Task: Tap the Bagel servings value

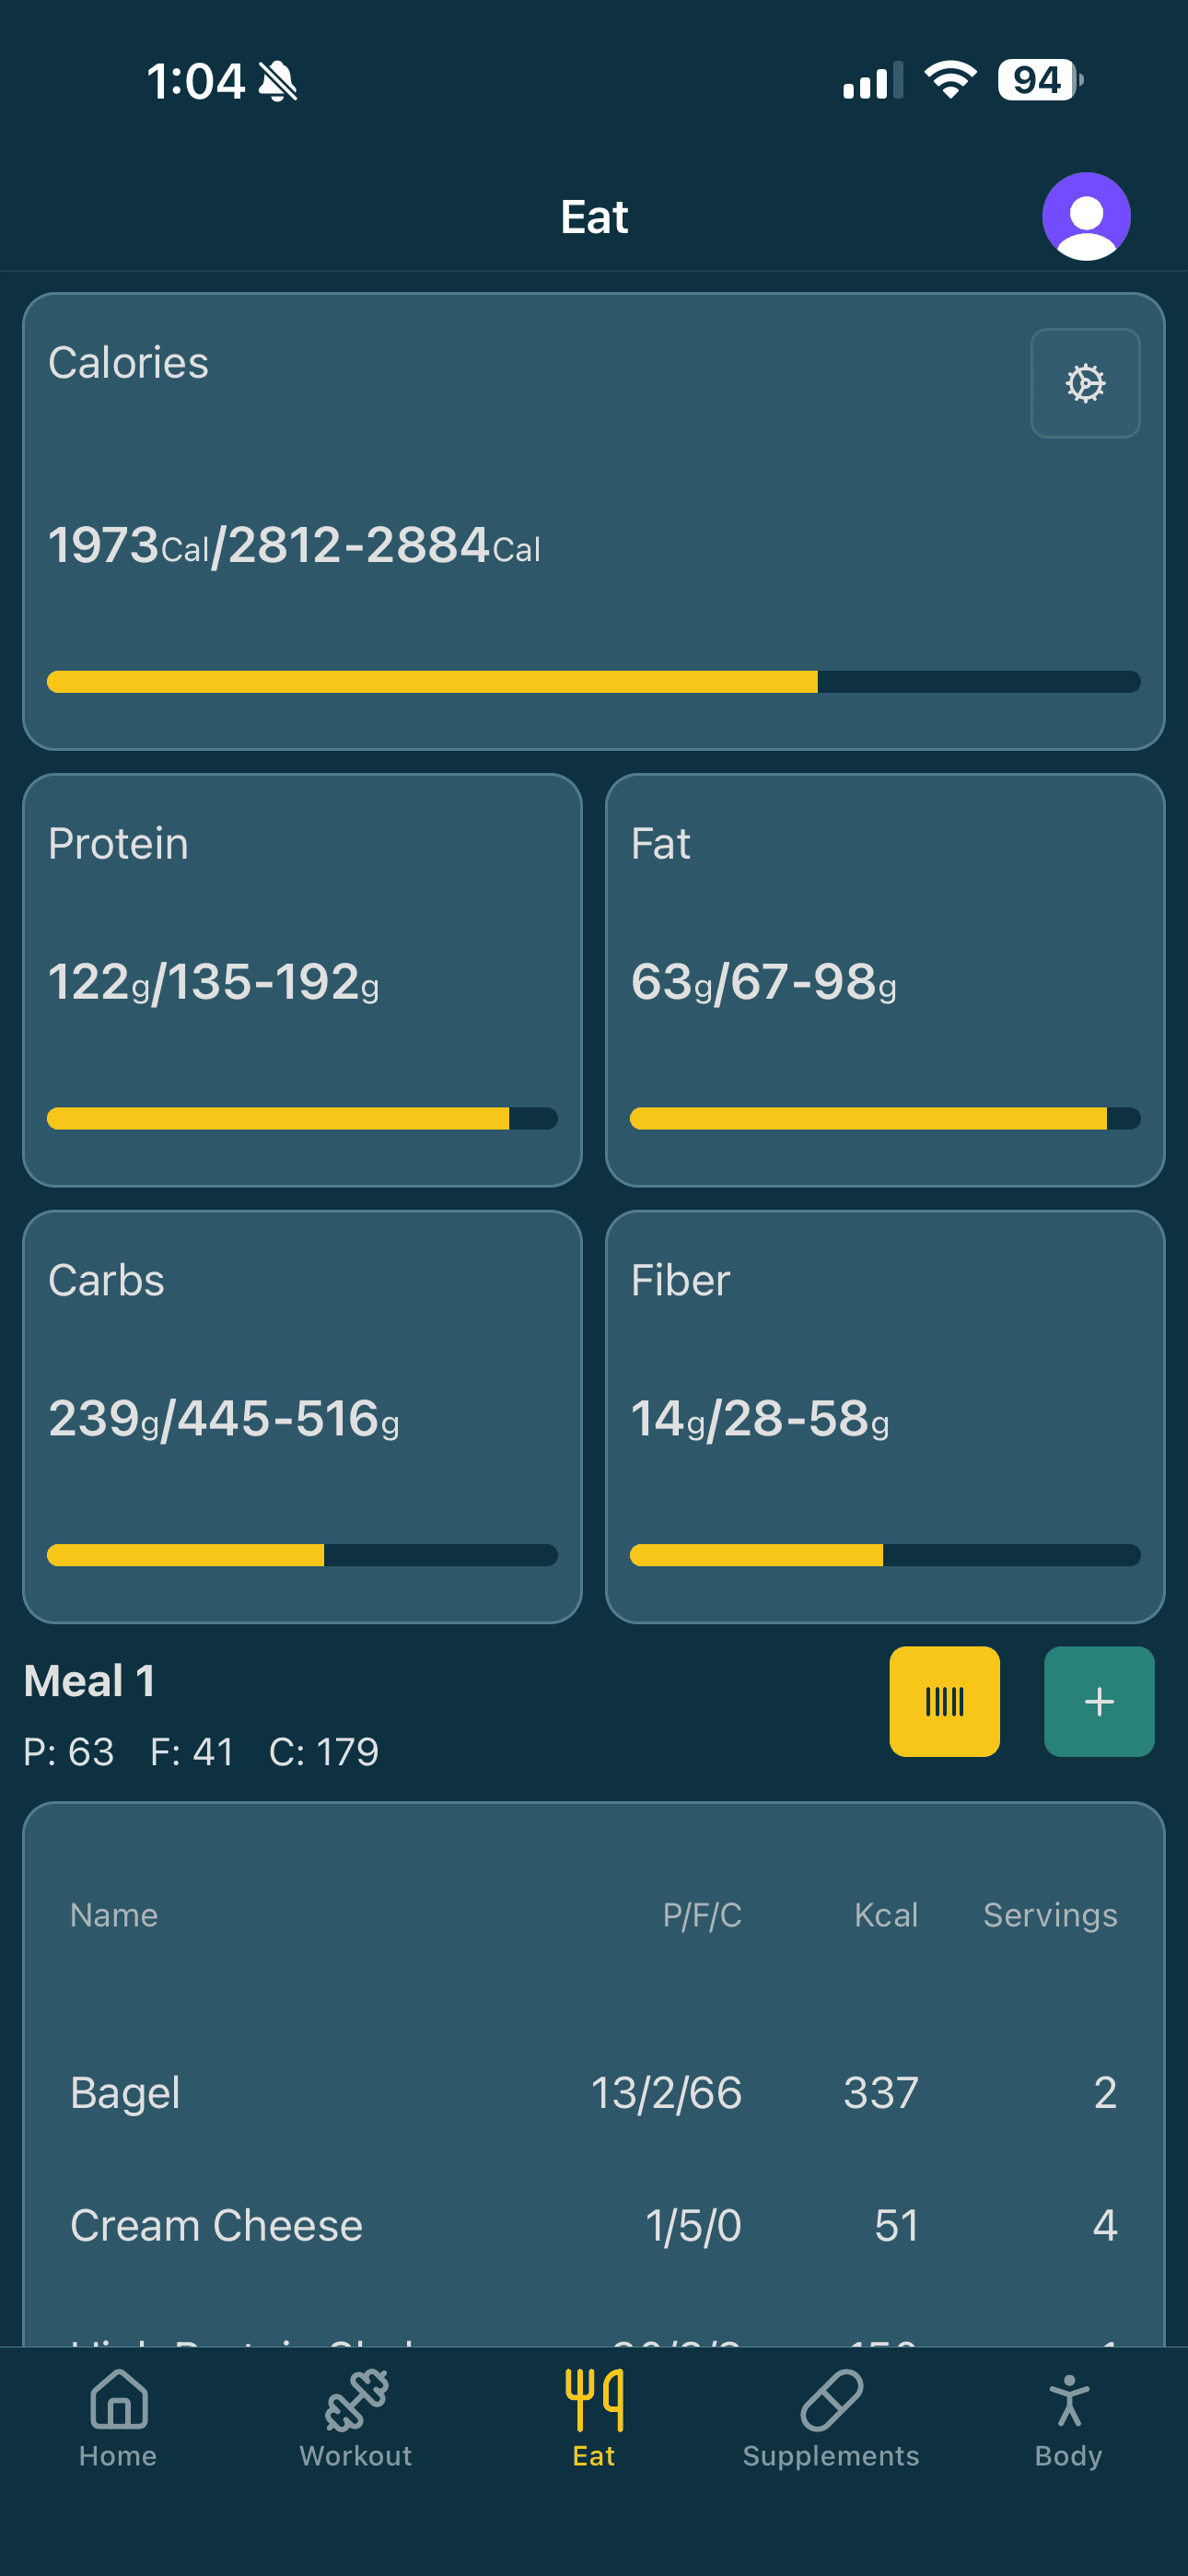Action: tap(1104, 2093)
